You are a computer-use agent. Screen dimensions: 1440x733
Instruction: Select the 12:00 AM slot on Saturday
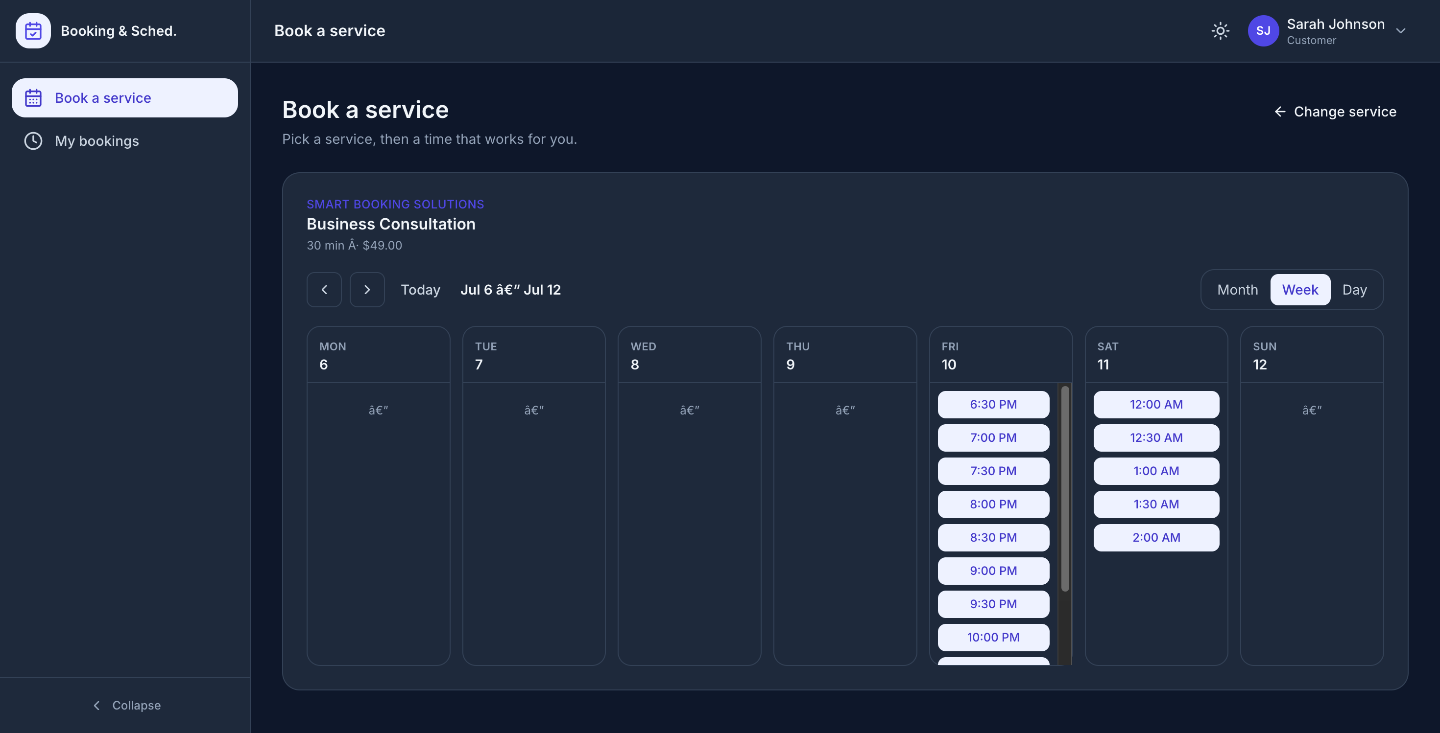(1156, 404)
